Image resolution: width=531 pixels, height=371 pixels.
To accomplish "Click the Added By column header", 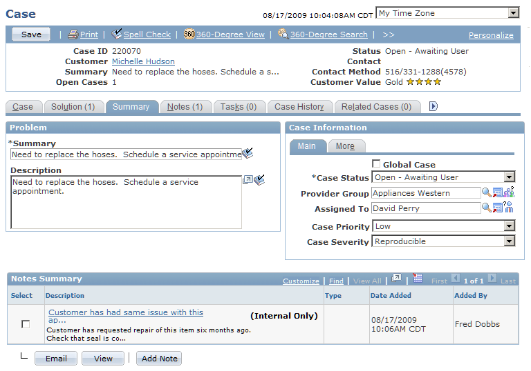I will (471, 296).
